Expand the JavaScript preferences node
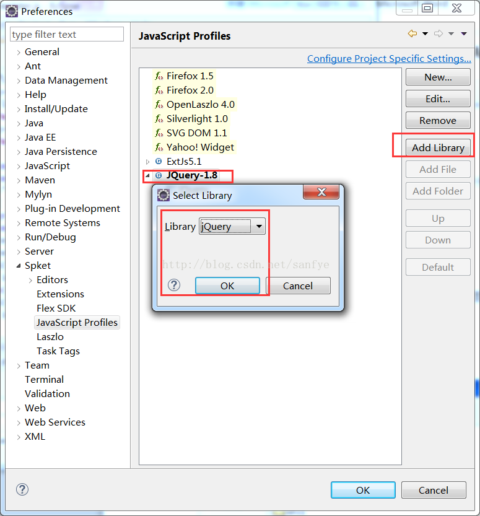This screenshot has height=516, width=480. point(19,166)
